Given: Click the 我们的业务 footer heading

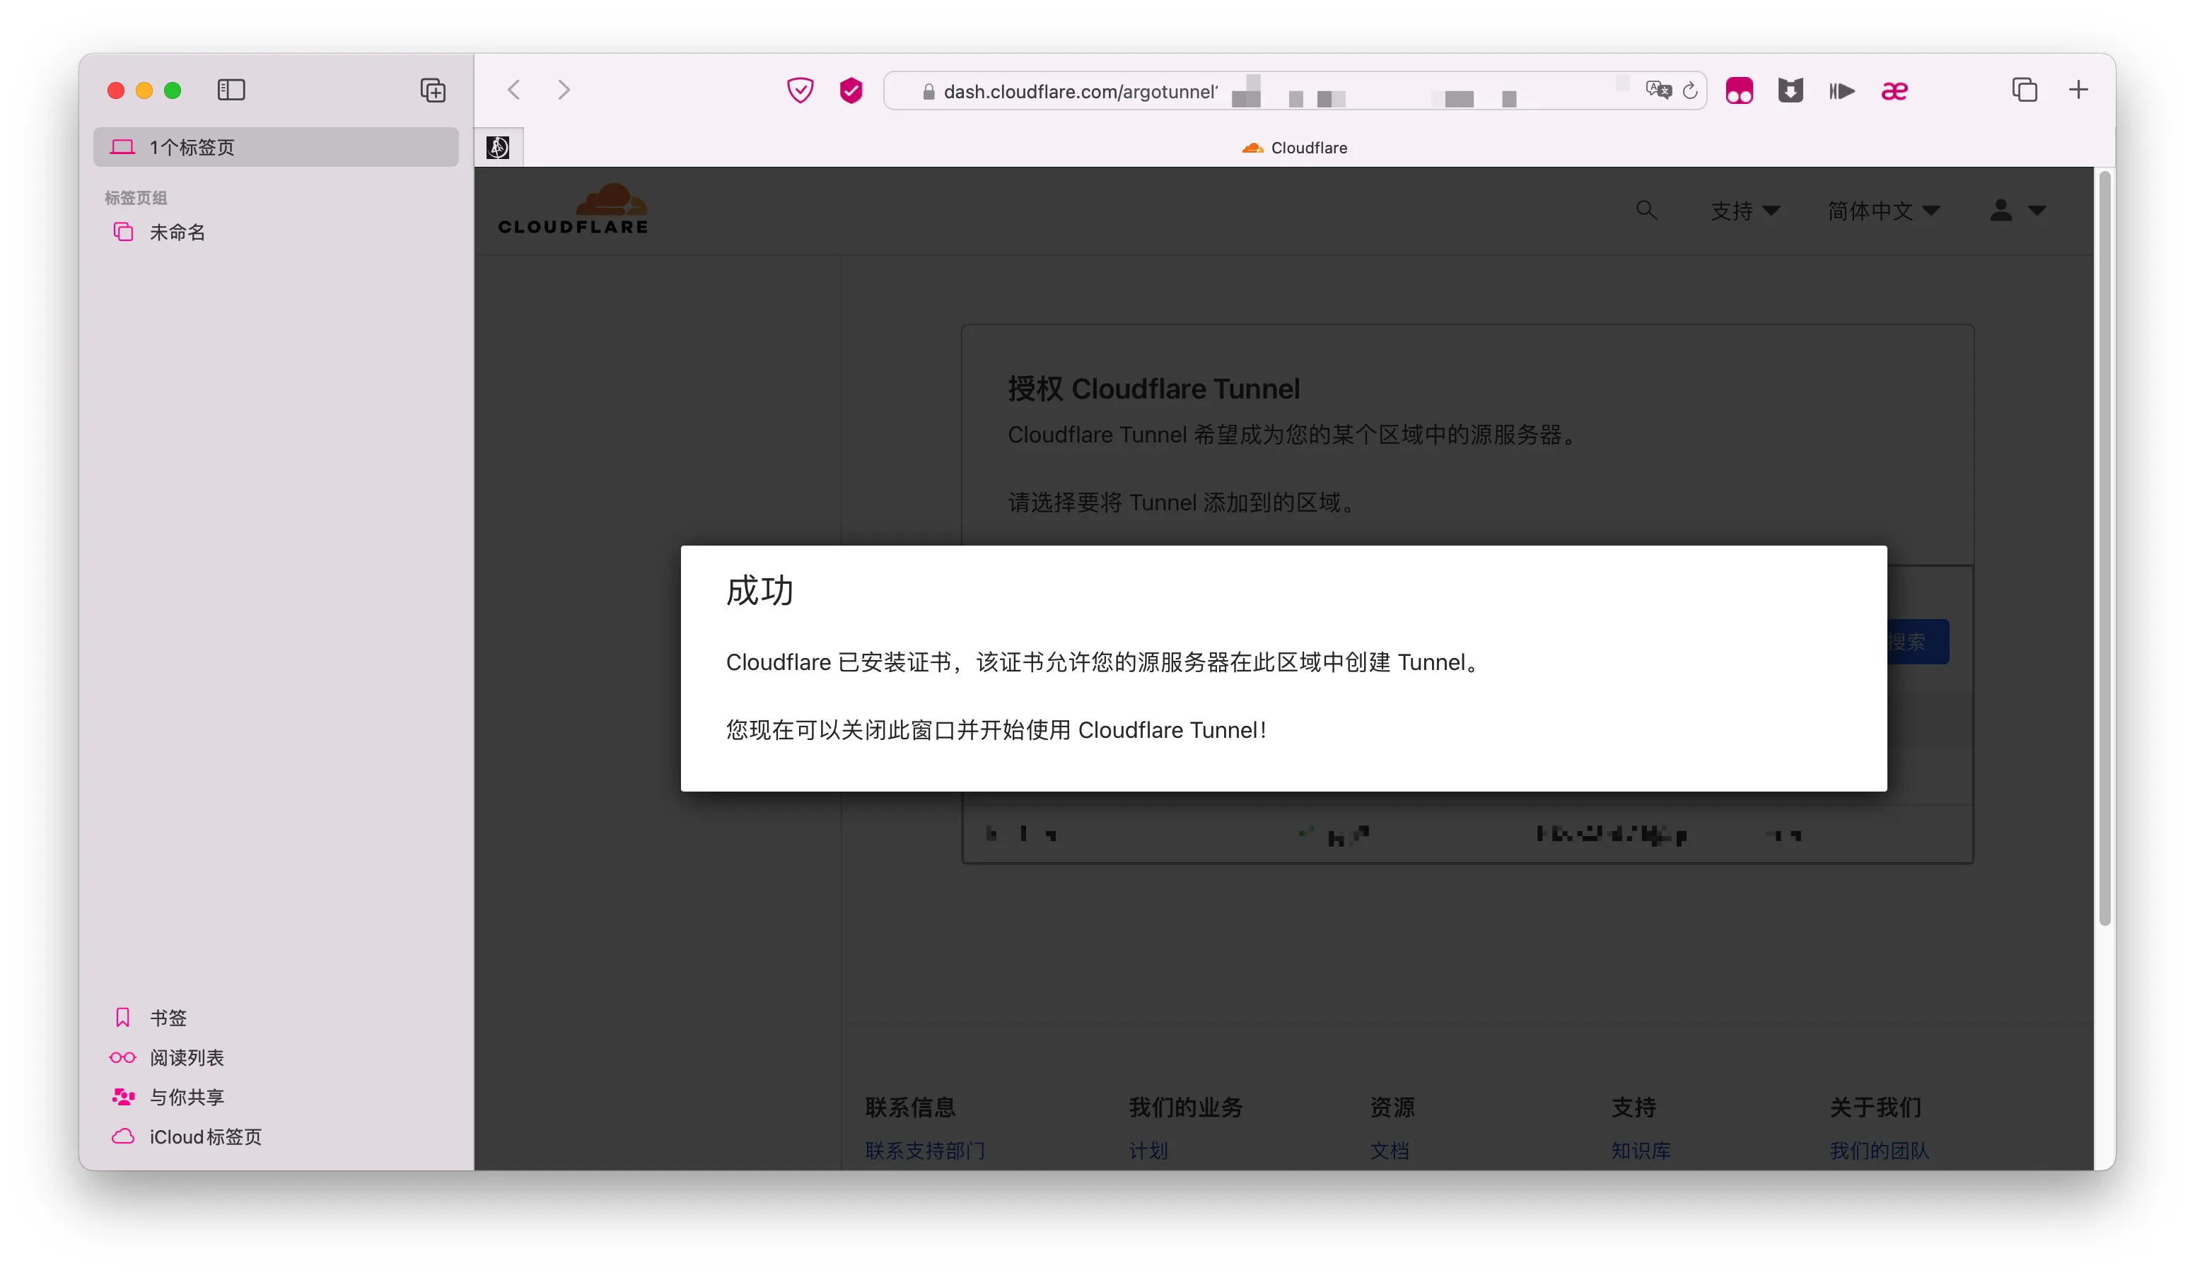Looking at the screenshot, I should [x=1185, y=1106].
